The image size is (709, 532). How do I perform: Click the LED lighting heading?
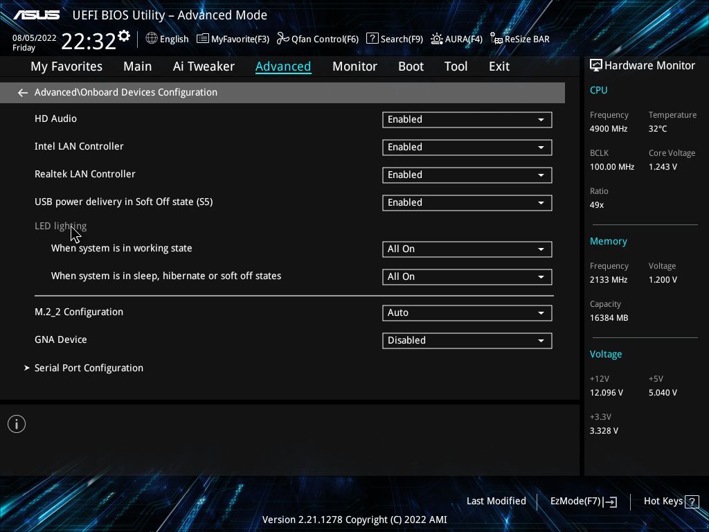[61, 227]
